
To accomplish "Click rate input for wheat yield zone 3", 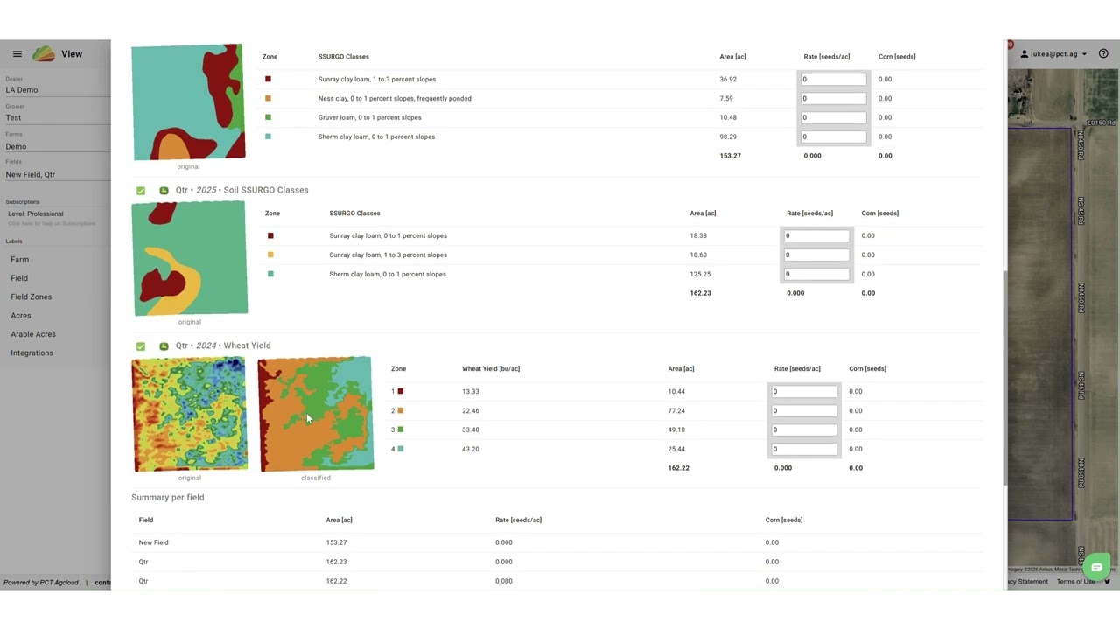I will click(x=803, y=430).
